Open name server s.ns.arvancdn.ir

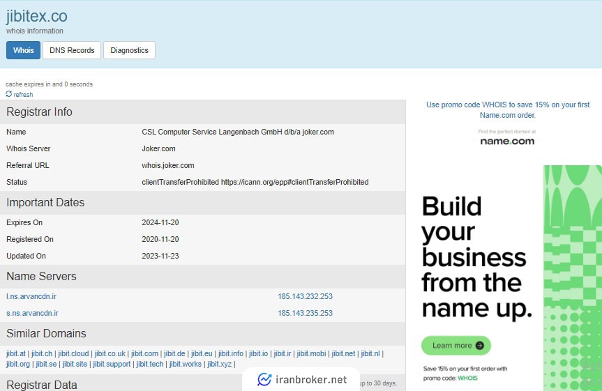pyautogui.click(x=32, y=313)
